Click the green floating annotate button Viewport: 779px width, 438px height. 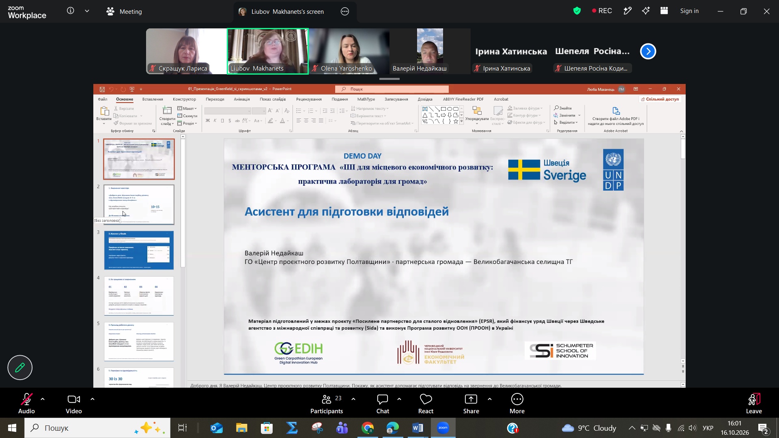coord(20,367)
